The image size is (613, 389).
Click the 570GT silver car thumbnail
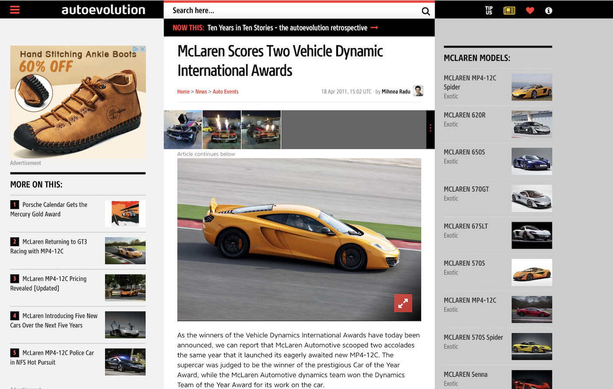click(532, 198)
